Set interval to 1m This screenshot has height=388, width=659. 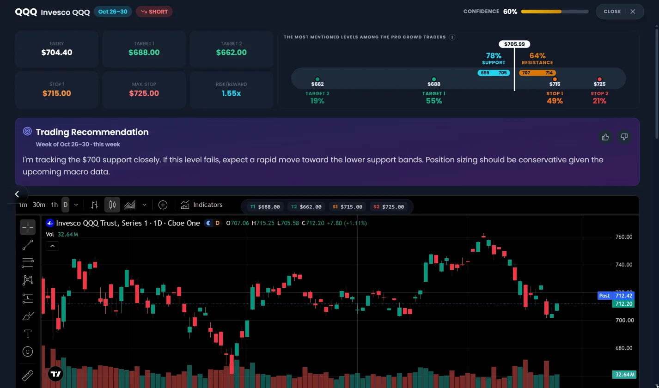click(23, 205)
